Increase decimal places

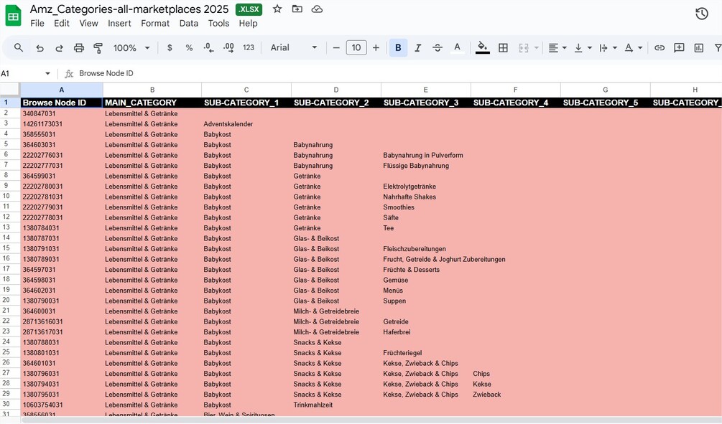(228, 47)
